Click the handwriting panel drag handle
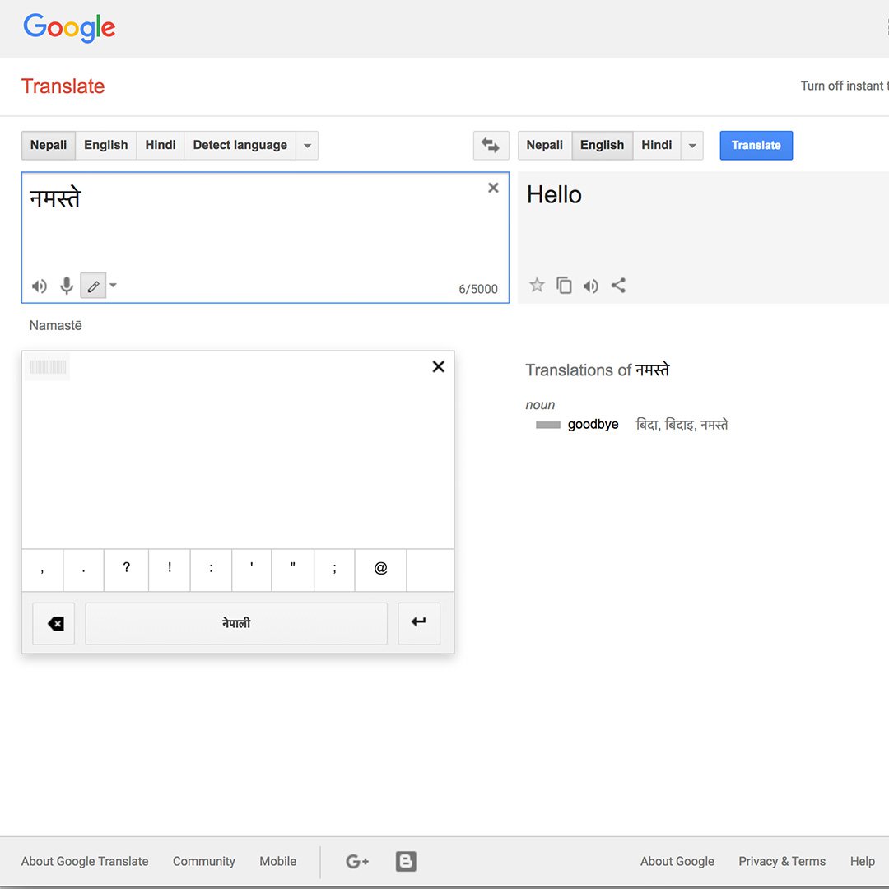Viewport: 889px width, 889px height. click(x=48, y=367)
